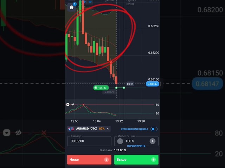The height and width of the screenshot is (168, 225).
Task: Remove the oscillator with the red X
Action: click(84, 105)
